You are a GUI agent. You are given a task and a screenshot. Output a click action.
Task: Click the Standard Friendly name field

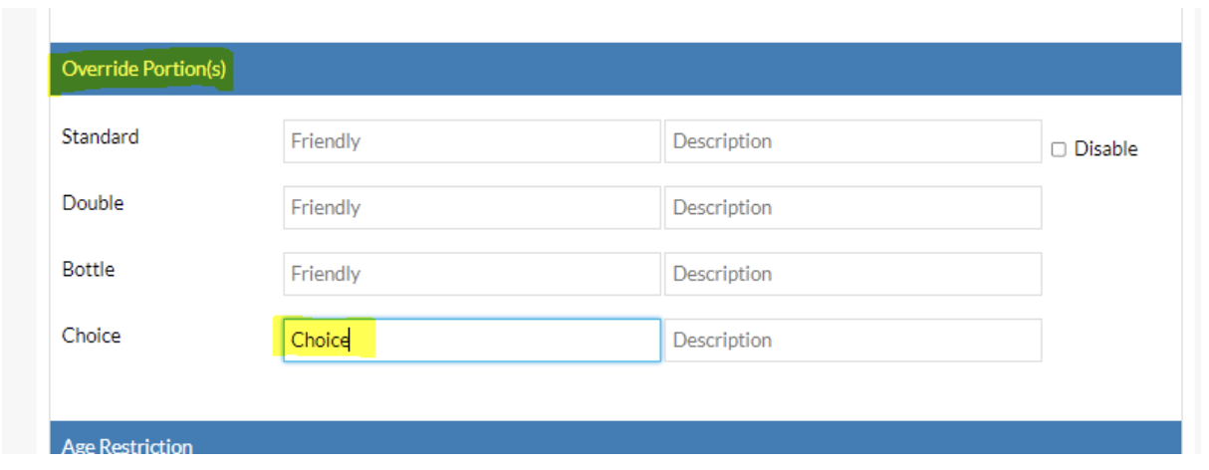(471, 141)
